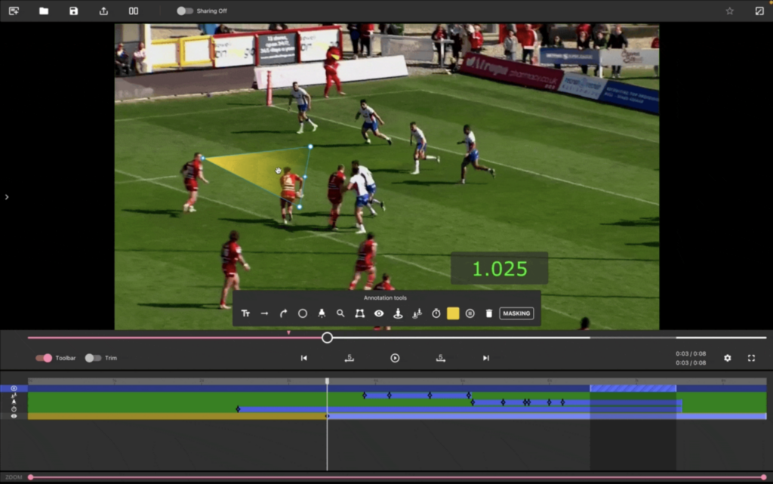Click the trash icon to delete annotations
The width and height of the screenshot is (773, 484).
[488, 313]
